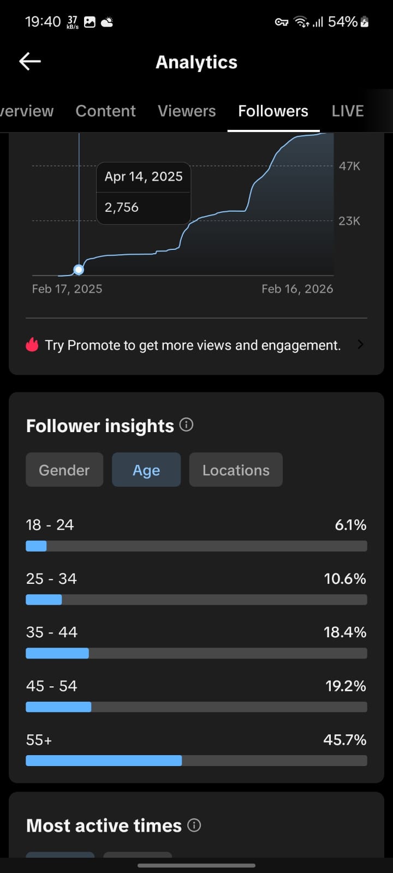The width and height of the screenshot is (393, 873).
Task: Tap the Wi-Fi status icon
Action: [301, 22]
